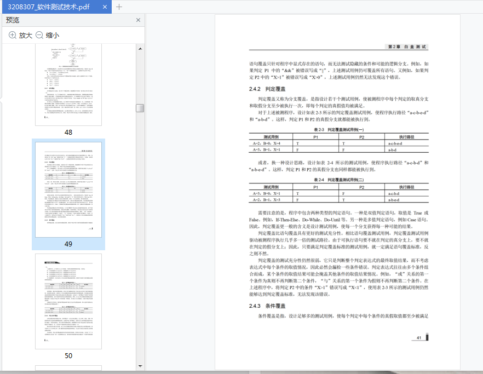483x374 pixels.
Task: Click the 缩小 zoom-out magnifier icon
Action: pyautogui.click(x=39, y=35)
